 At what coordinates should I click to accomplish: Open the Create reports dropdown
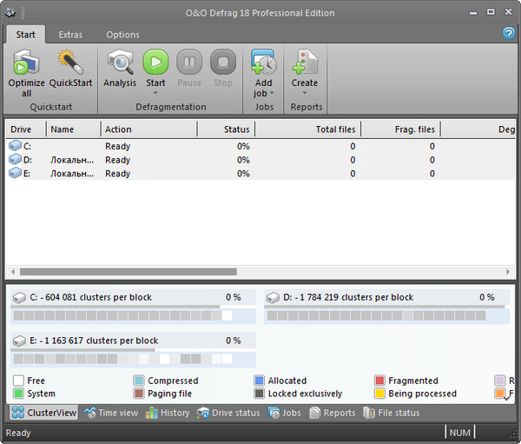[x=304, y=92]
